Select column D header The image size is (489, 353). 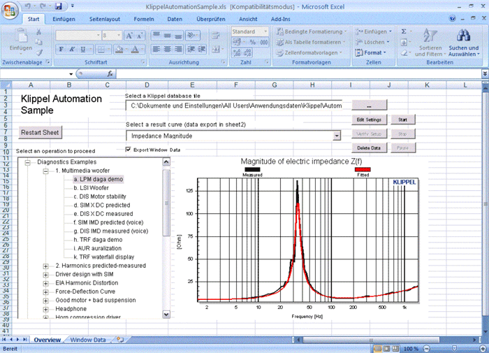click(x=147, y=85)
